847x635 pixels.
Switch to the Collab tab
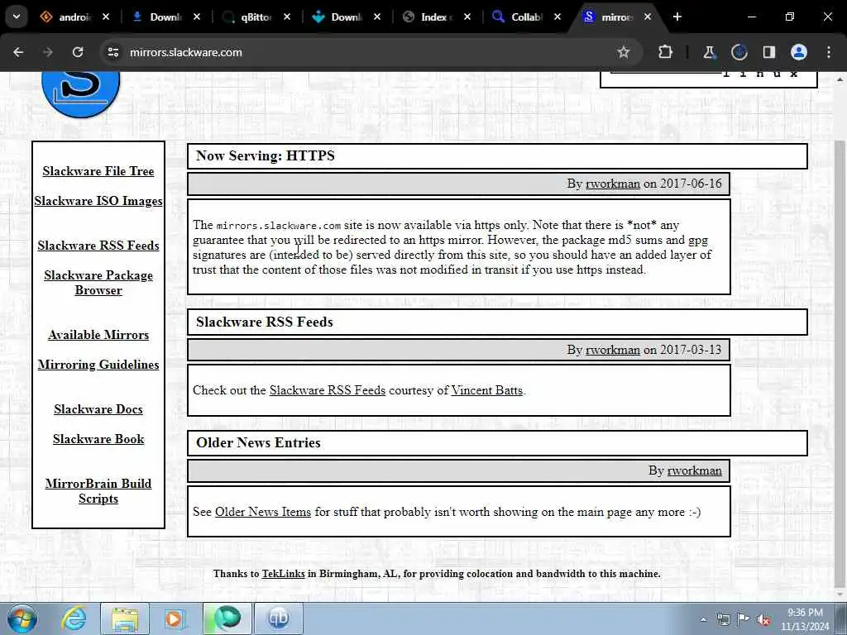pos(525,17)
